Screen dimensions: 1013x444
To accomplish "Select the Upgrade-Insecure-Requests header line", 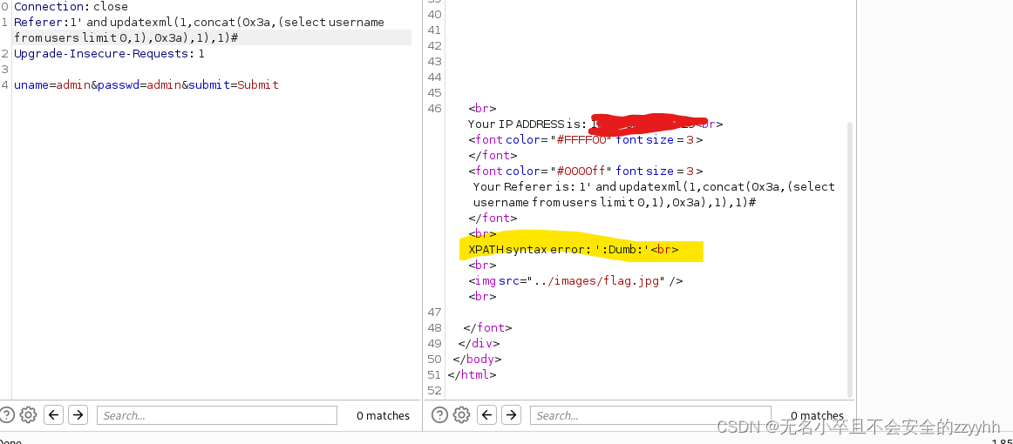I will click(109, 54).
